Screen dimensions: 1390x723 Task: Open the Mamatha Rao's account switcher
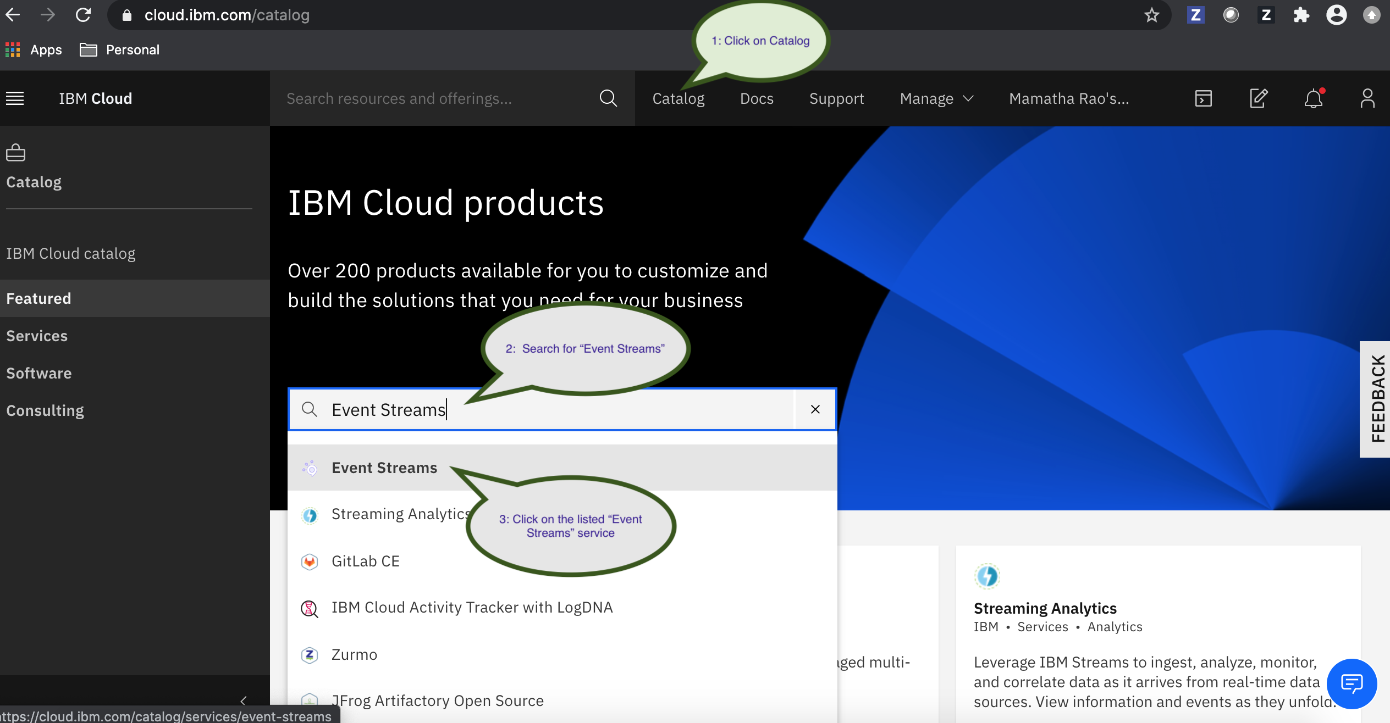[1068, 98]
